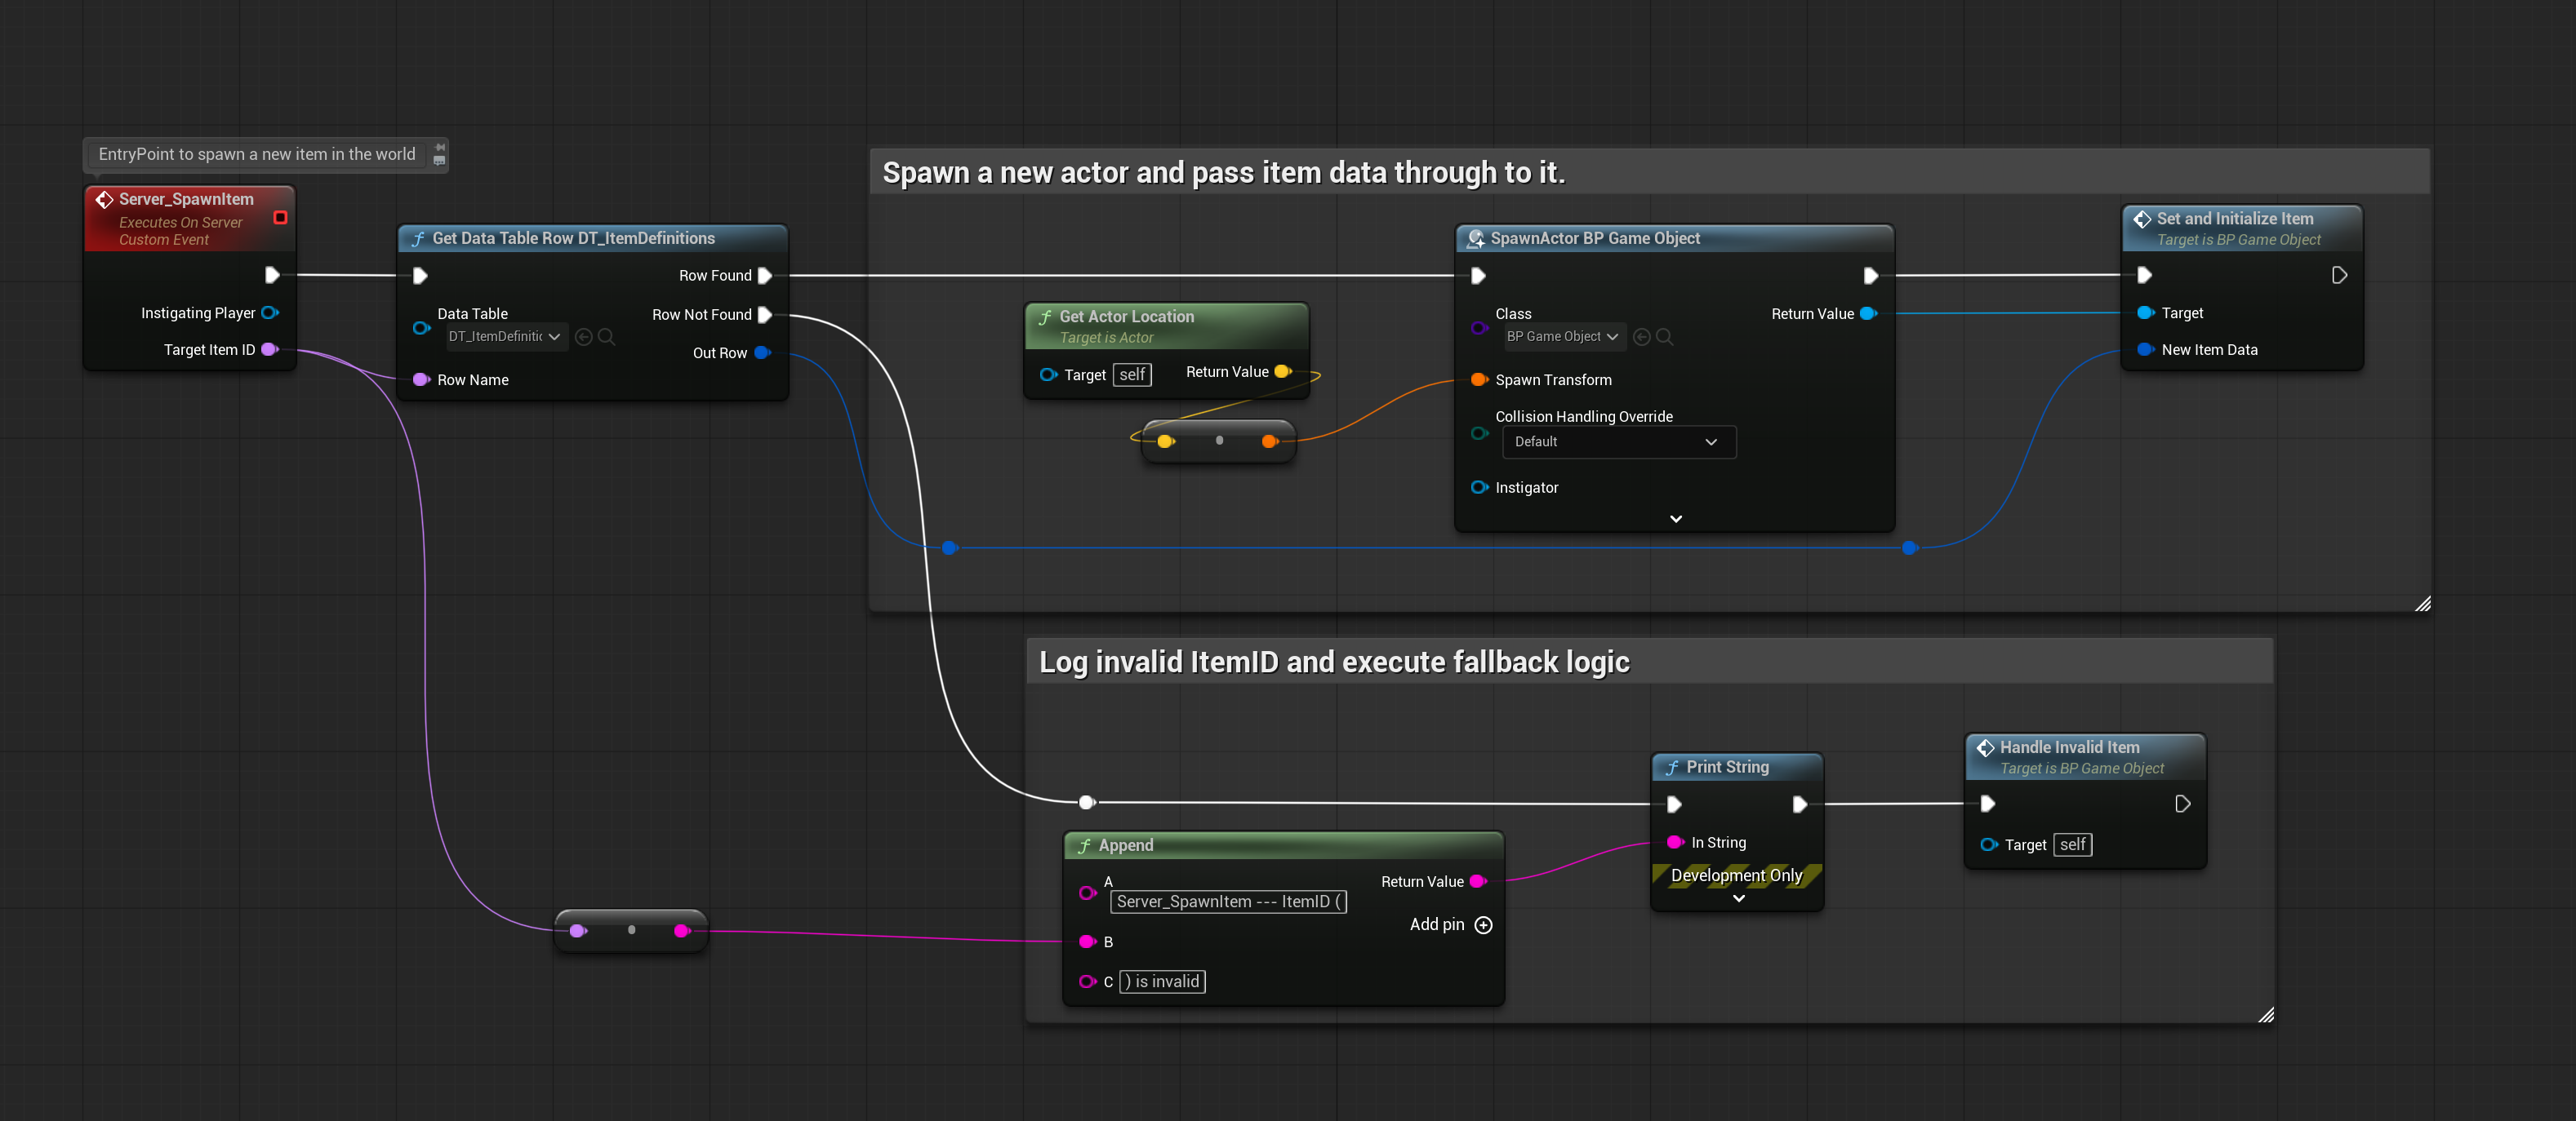Screen dimensions: 2576x1121
Task: Click Print String In String pin
Action: click(x=1676, y=842)
